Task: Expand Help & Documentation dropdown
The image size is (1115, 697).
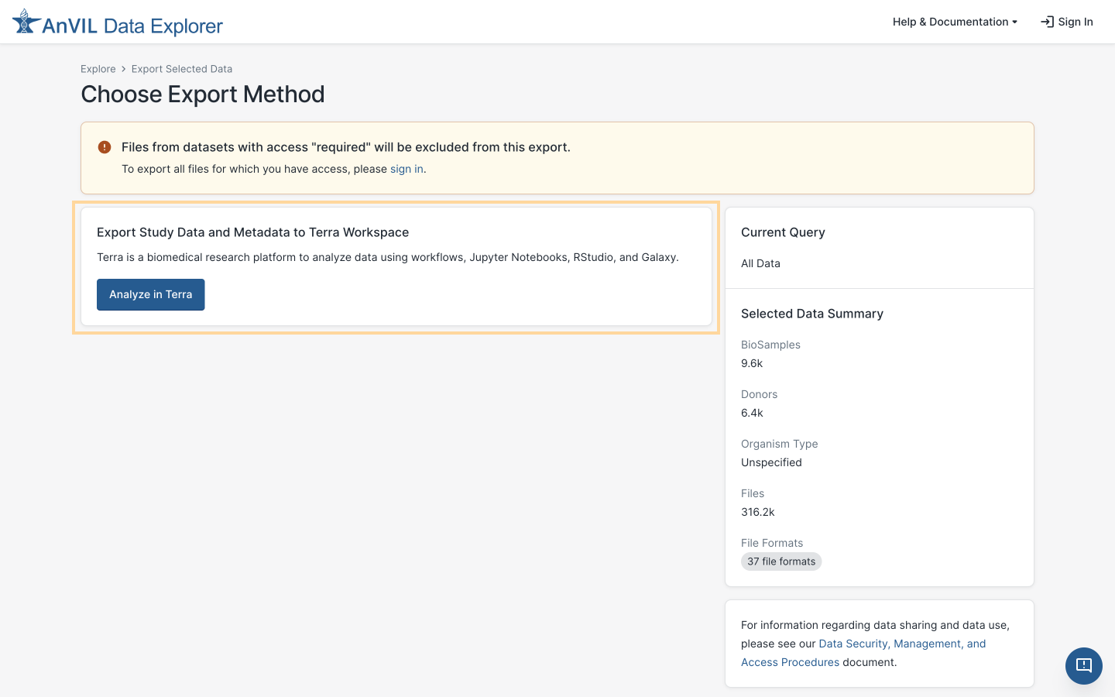Action: pos(955,22)
